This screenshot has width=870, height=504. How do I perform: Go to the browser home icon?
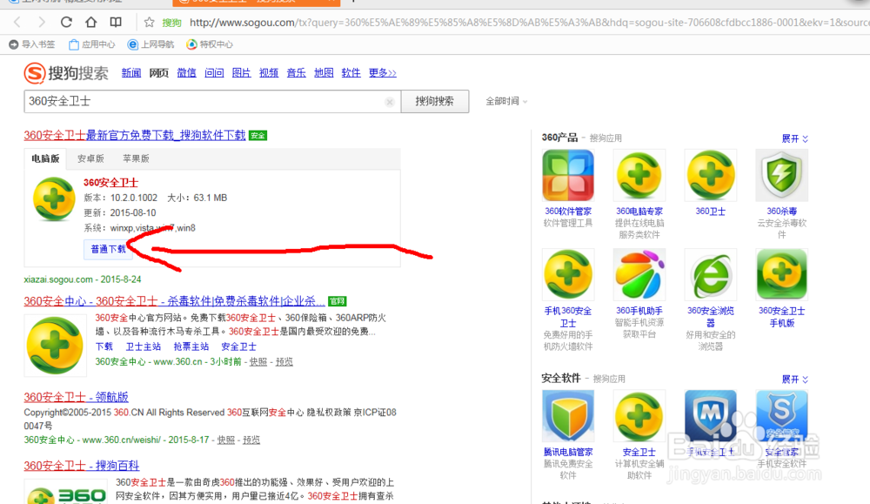[91, 23]
